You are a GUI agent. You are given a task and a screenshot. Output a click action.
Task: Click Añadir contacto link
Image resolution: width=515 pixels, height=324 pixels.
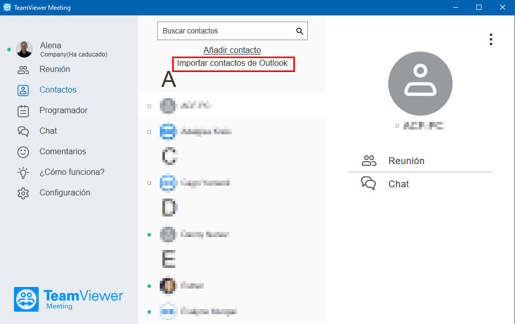click(232, 50)
